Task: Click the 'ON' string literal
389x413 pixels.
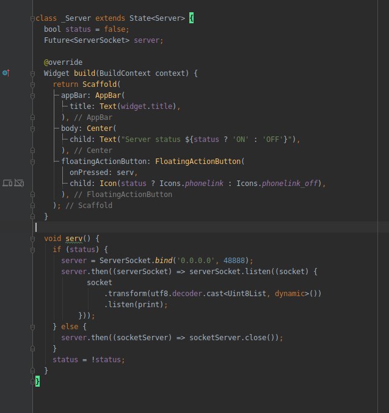Action: coord(240,140)
